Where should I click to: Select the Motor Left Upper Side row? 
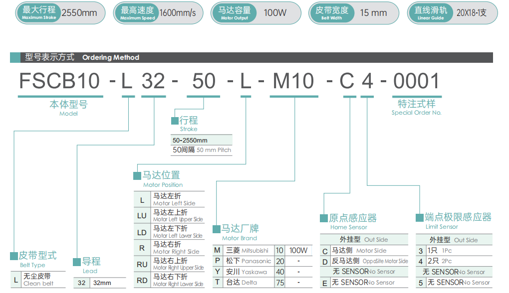[x=170, y=216]
